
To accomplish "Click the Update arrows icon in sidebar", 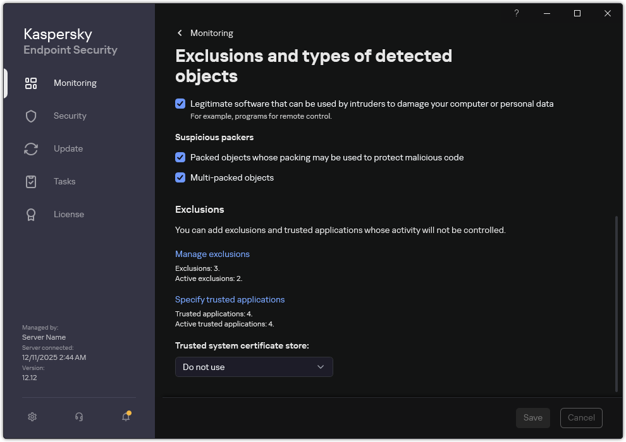I will click(x=31, y=148).
